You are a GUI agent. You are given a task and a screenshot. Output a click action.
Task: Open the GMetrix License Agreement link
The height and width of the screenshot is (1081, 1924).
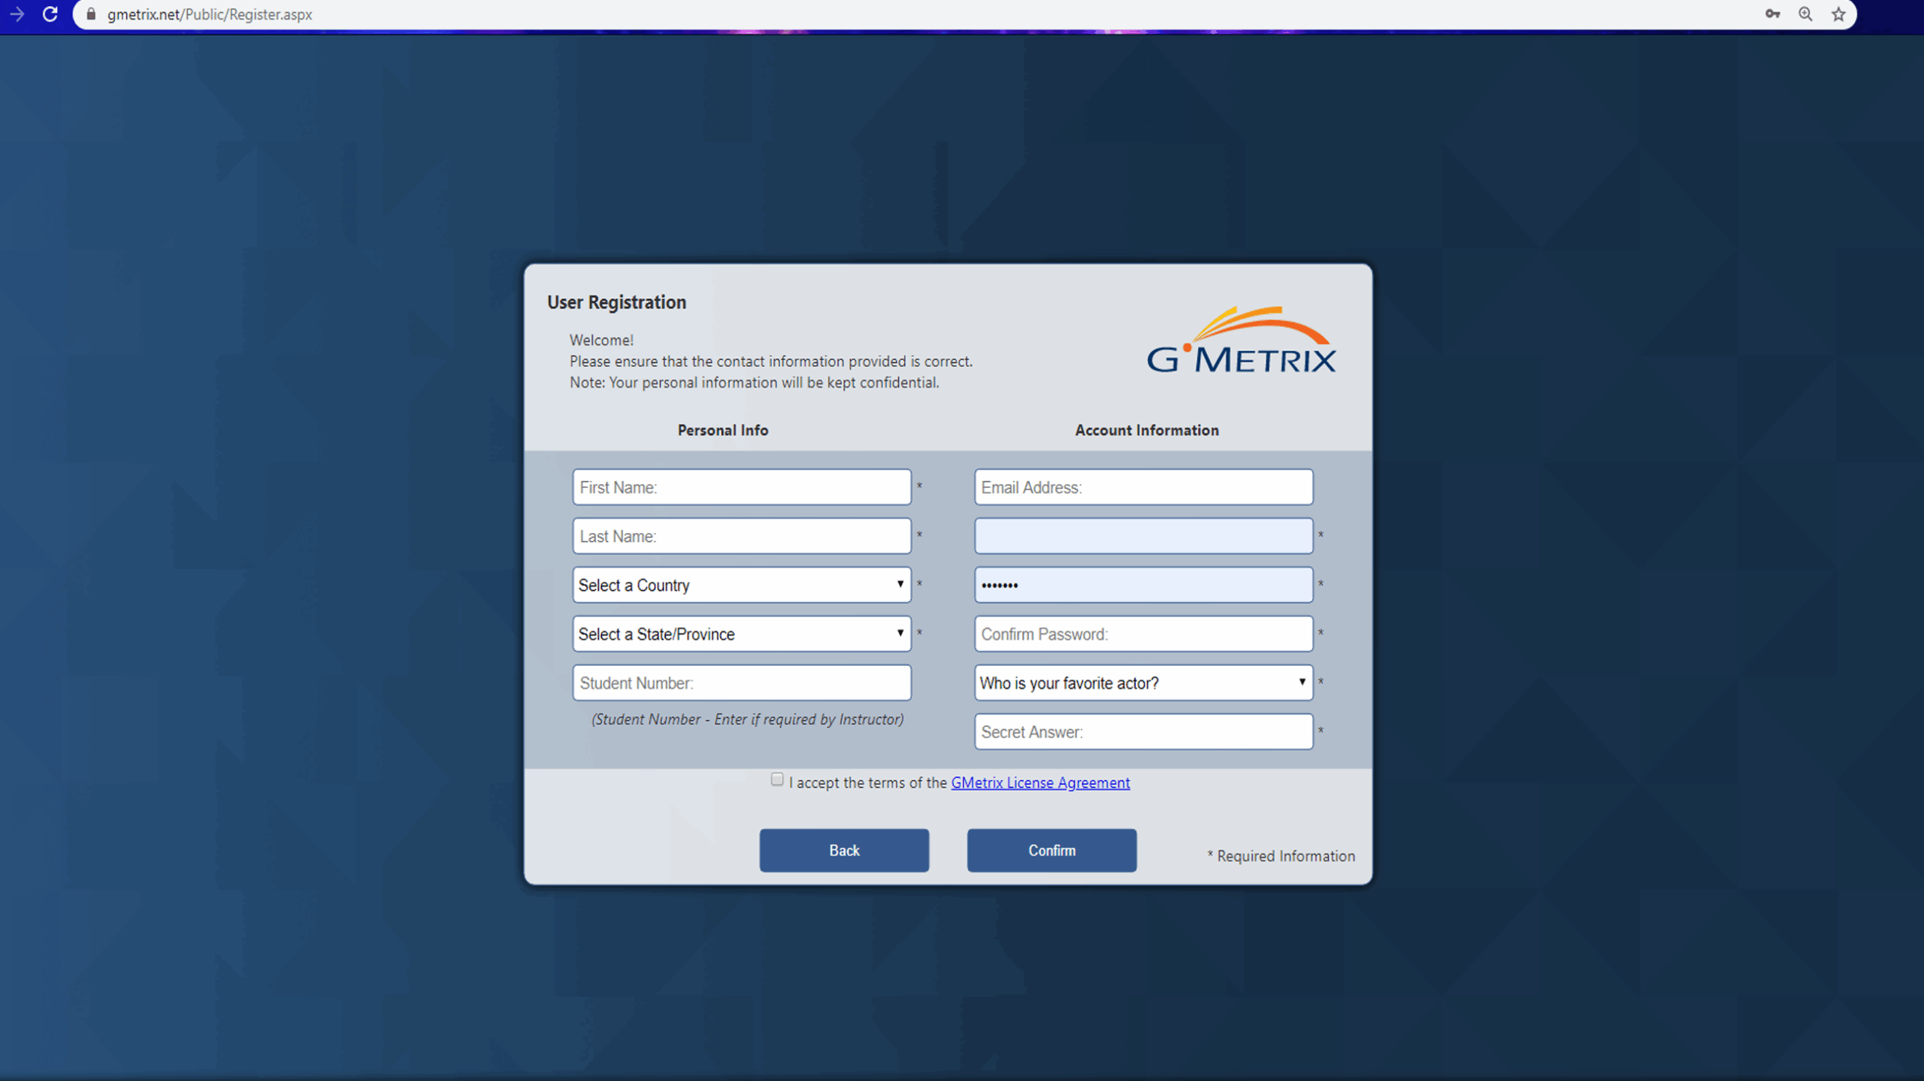[x=1040, y=783]
